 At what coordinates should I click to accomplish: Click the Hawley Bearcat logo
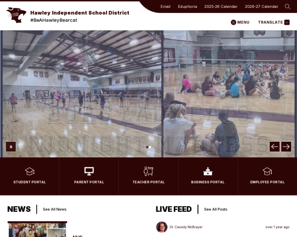16,15
